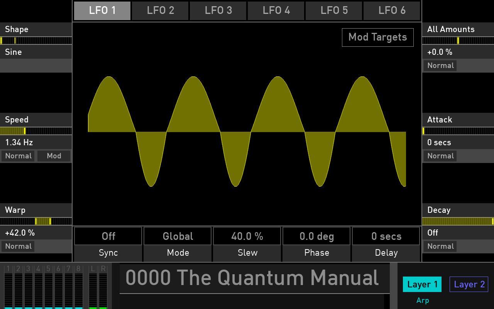Select Layer 2
The height and width of the screenshot is (309, 494).
click(x=469, y=284)
